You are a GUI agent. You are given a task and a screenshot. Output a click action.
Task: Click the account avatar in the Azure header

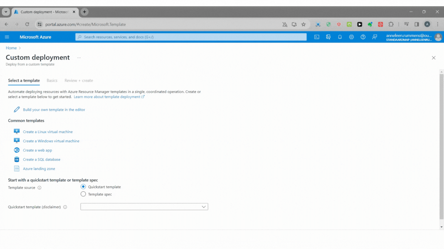[x=438, y=37]
